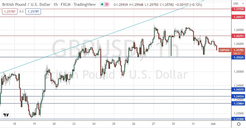Select the 1.23300 bottom price label
246x128 pixels.
pyautogui.click(x=239, y=119)
